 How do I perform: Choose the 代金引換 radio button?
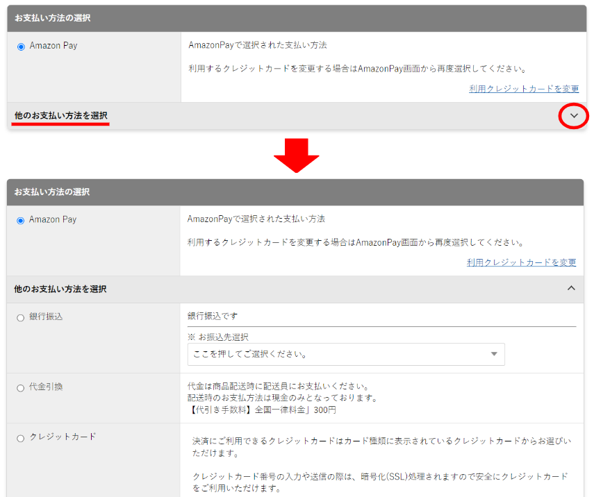click(x=21, y=388)
